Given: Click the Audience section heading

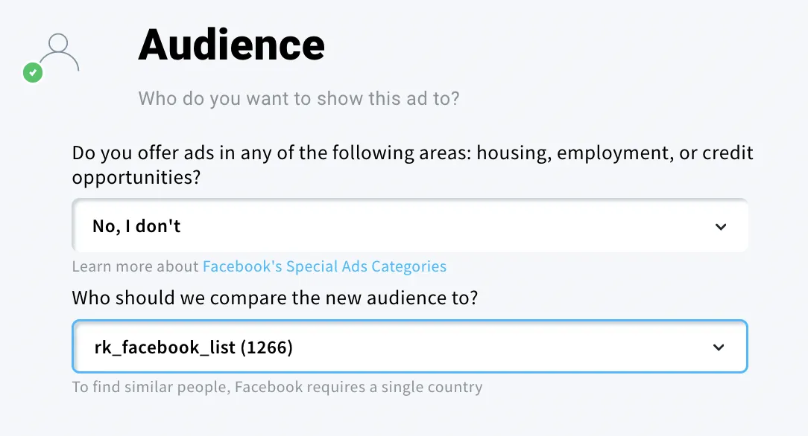Looking at the screenshot, I should coord(231,45).
